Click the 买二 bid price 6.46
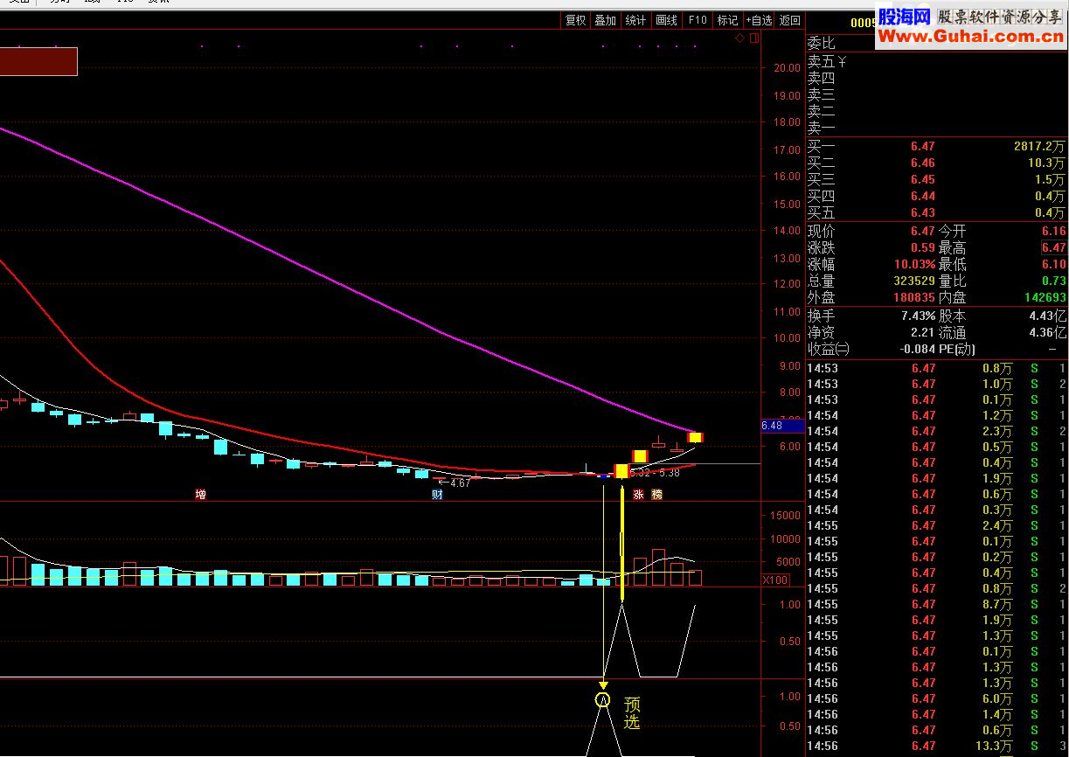This screenshot has width=1069, height=757. pyautogui.click(x=922, y=163)
